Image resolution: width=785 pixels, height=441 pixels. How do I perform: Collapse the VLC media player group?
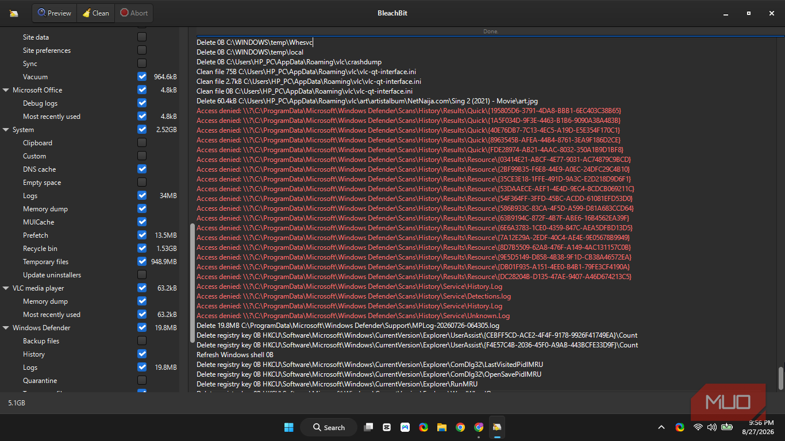(6, 288)
